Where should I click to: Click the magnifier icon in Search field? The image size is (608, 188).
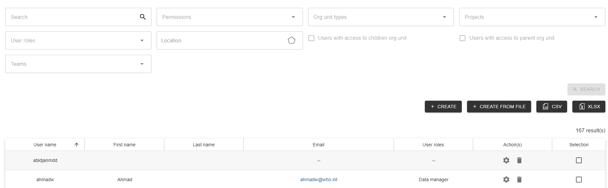(x=143, y=17)
